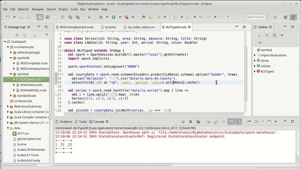Click the Open Task search icon

(x=78, y=17)
